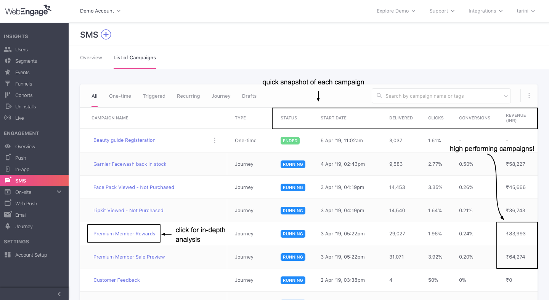Click the Conversions column header

click(x=475, y=118)
